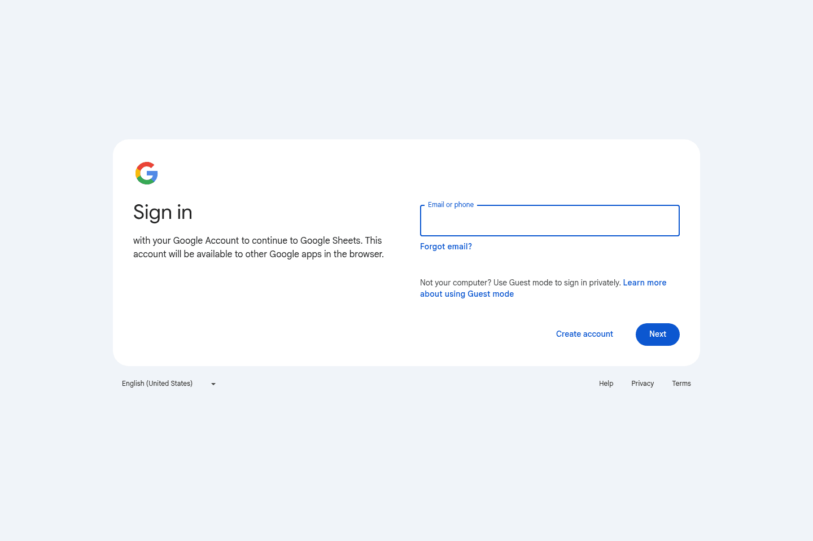Select English (United States) language text
This screenshot has height=541, width=813.
[x=157, y=384]
